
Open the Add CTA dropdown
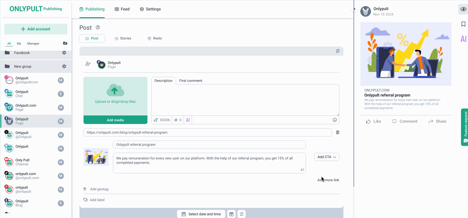(326, 157)
